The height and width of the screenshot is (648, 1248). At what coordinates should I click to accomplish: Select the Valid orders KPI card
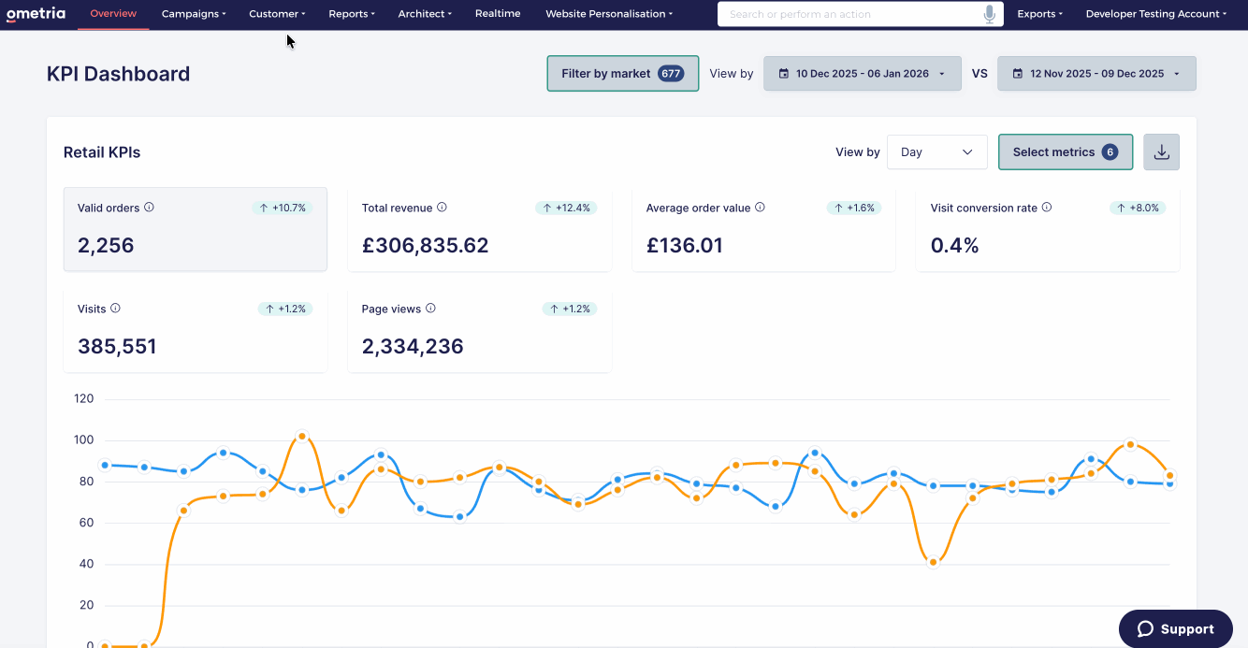196,229
